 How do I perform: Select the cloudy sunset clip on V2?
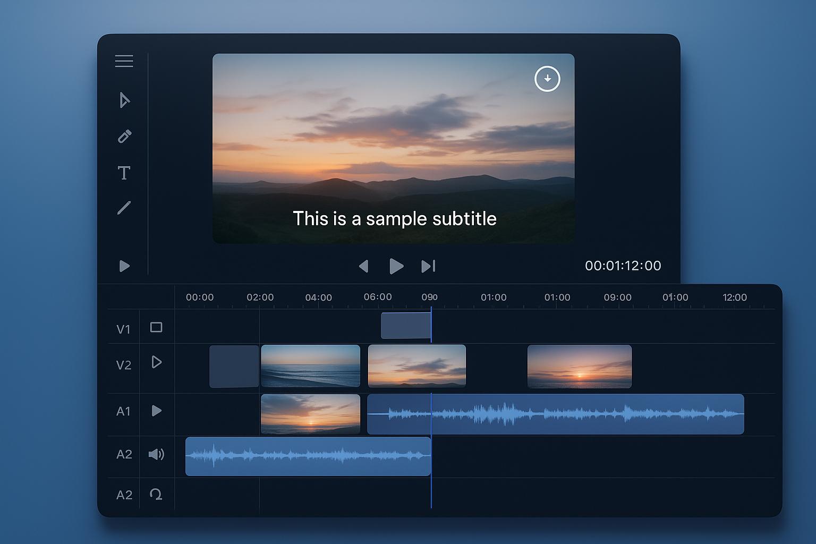pyautogui.click(x=417, y=366)
